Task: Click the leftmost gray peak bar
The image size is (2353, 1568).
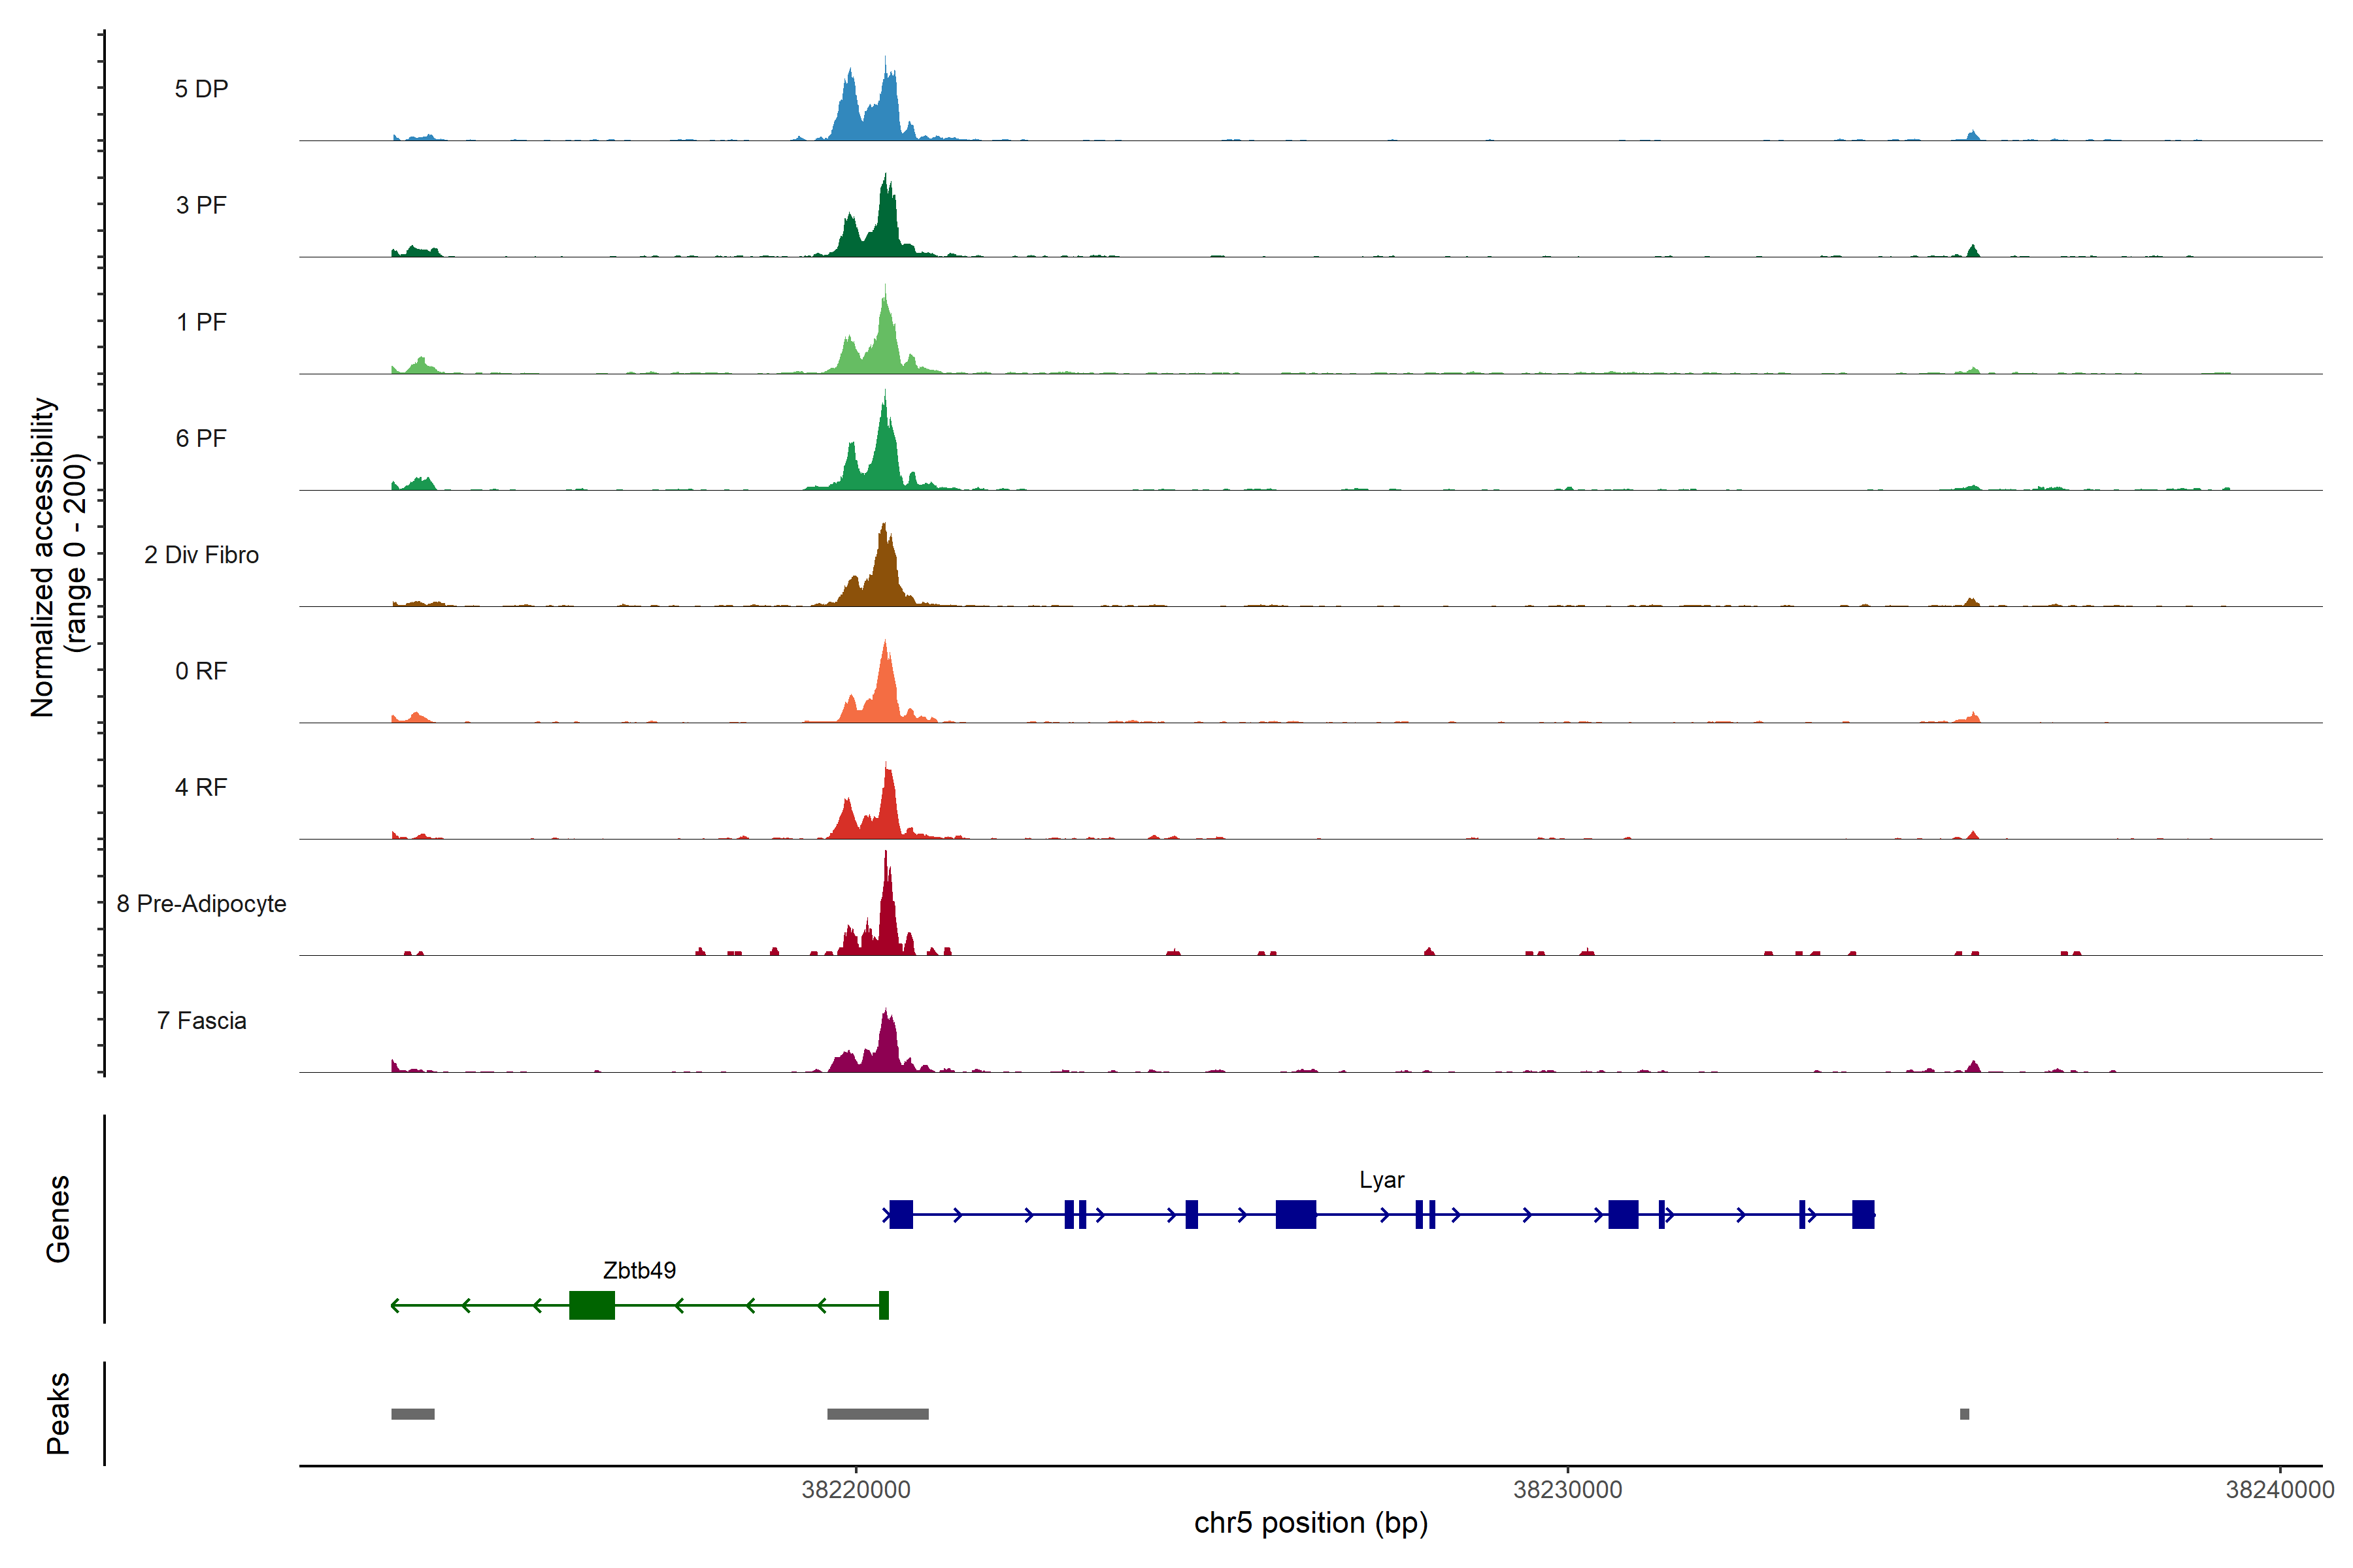Action: point(412,1414)
